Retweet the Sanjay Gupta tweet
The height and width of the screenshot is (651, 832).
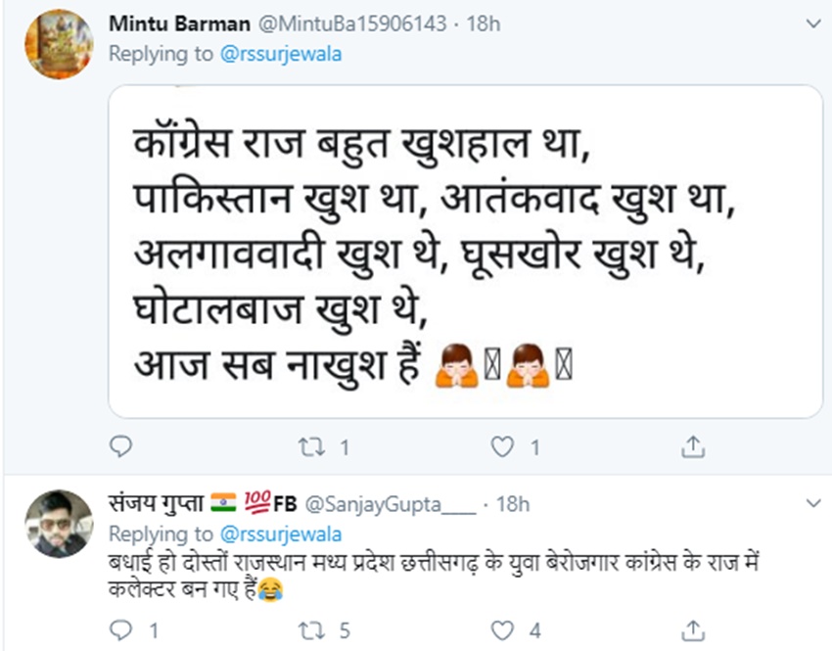pos(309,628)
